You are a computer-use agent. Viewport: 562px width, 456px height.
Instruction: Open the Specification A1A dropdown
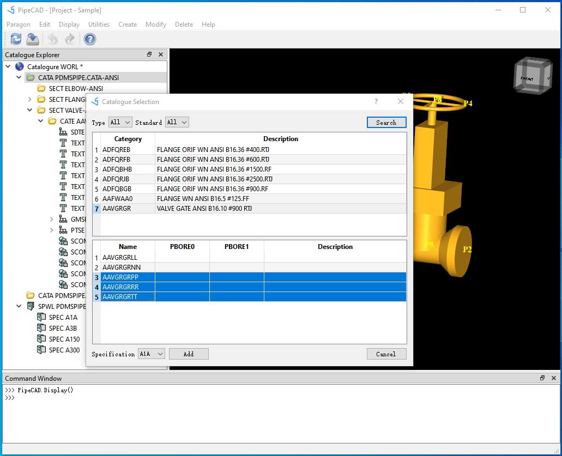click(151, 354)
